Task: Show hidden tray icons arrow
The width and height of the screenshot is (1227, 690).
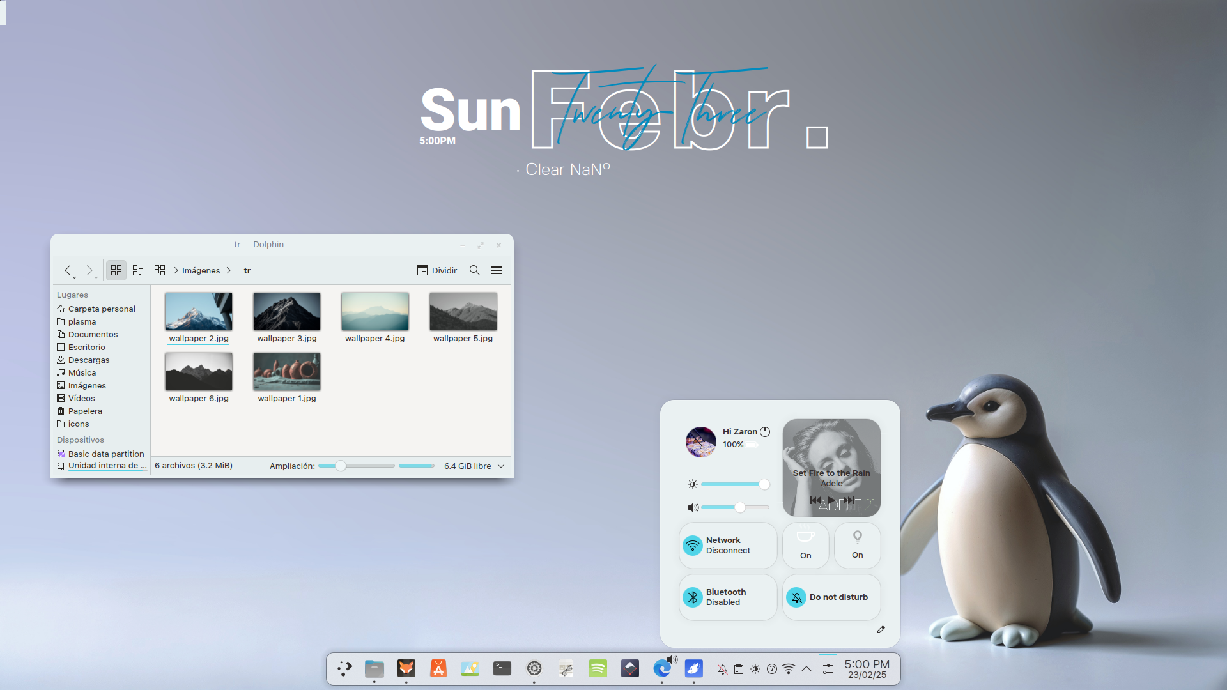Action: click(x=806, y=670)
